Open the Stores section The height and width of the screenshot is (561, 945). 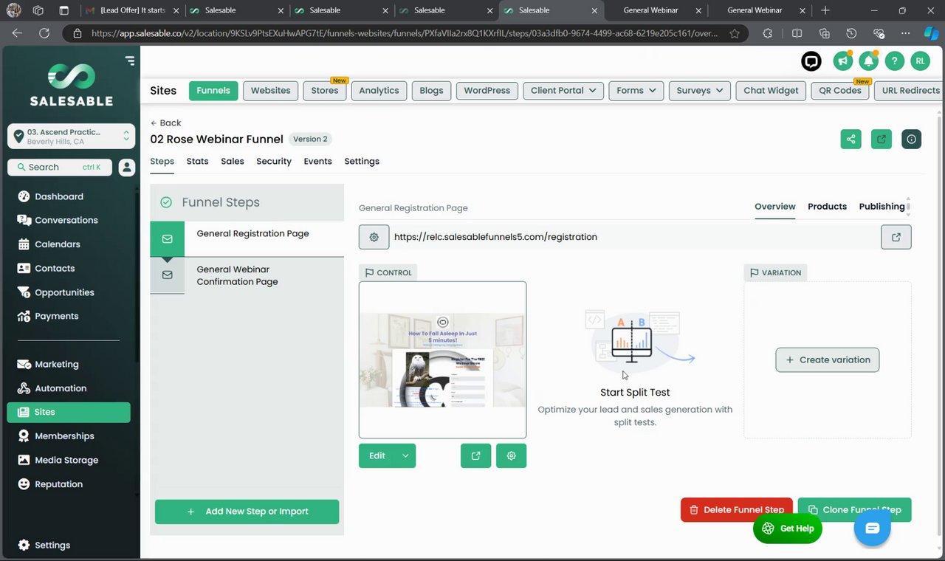click(x=325, y=90)
